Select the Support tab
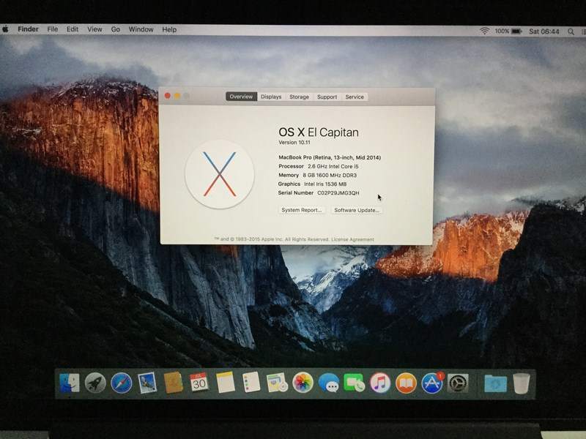Viewport: 586px width, 439px height. [x=327, y=97]
